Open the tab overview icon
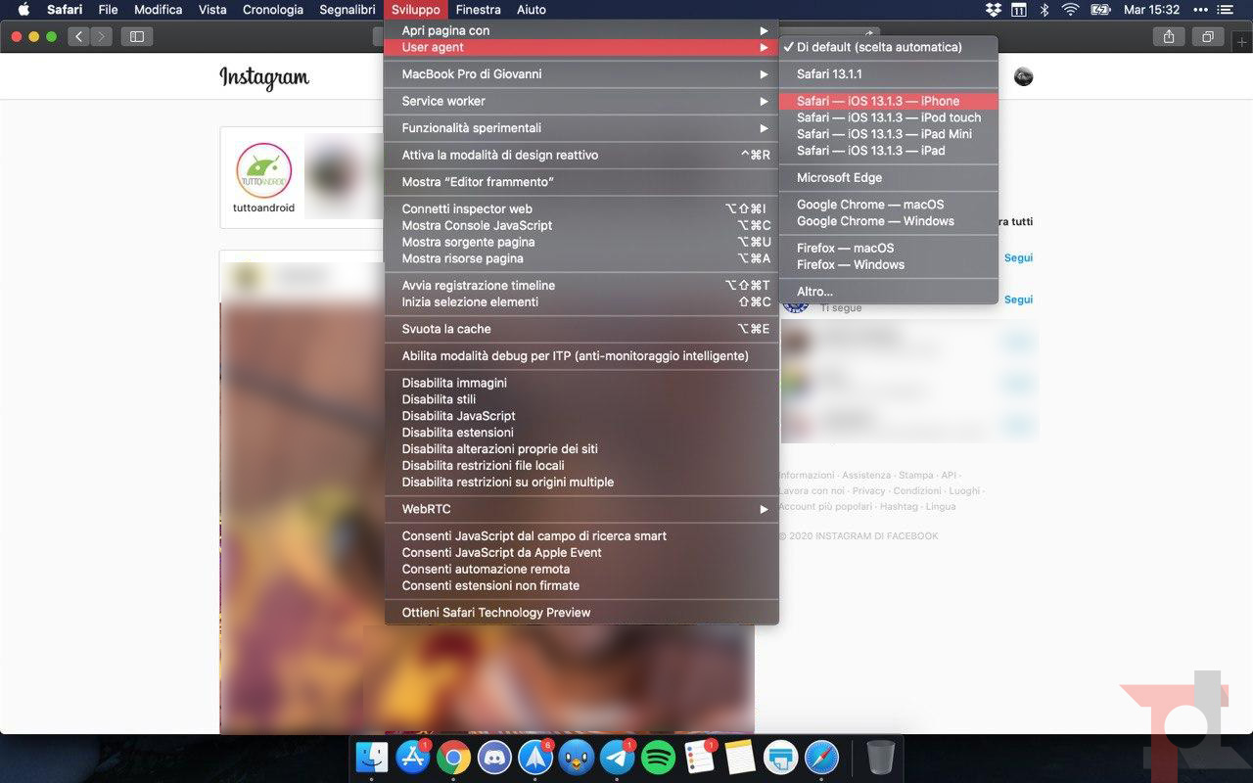Image resolution: width=1253 pixels, height=783 pixels. (1208, 36)
